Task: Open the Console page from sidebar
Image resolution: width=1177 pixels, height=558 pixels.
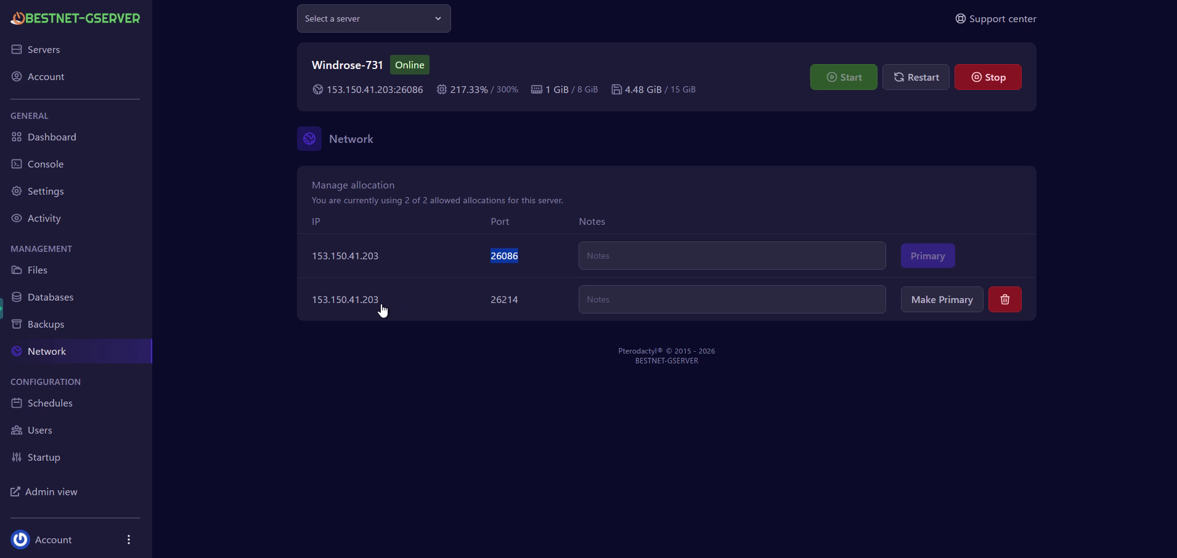Action: [x=45, y=164]
